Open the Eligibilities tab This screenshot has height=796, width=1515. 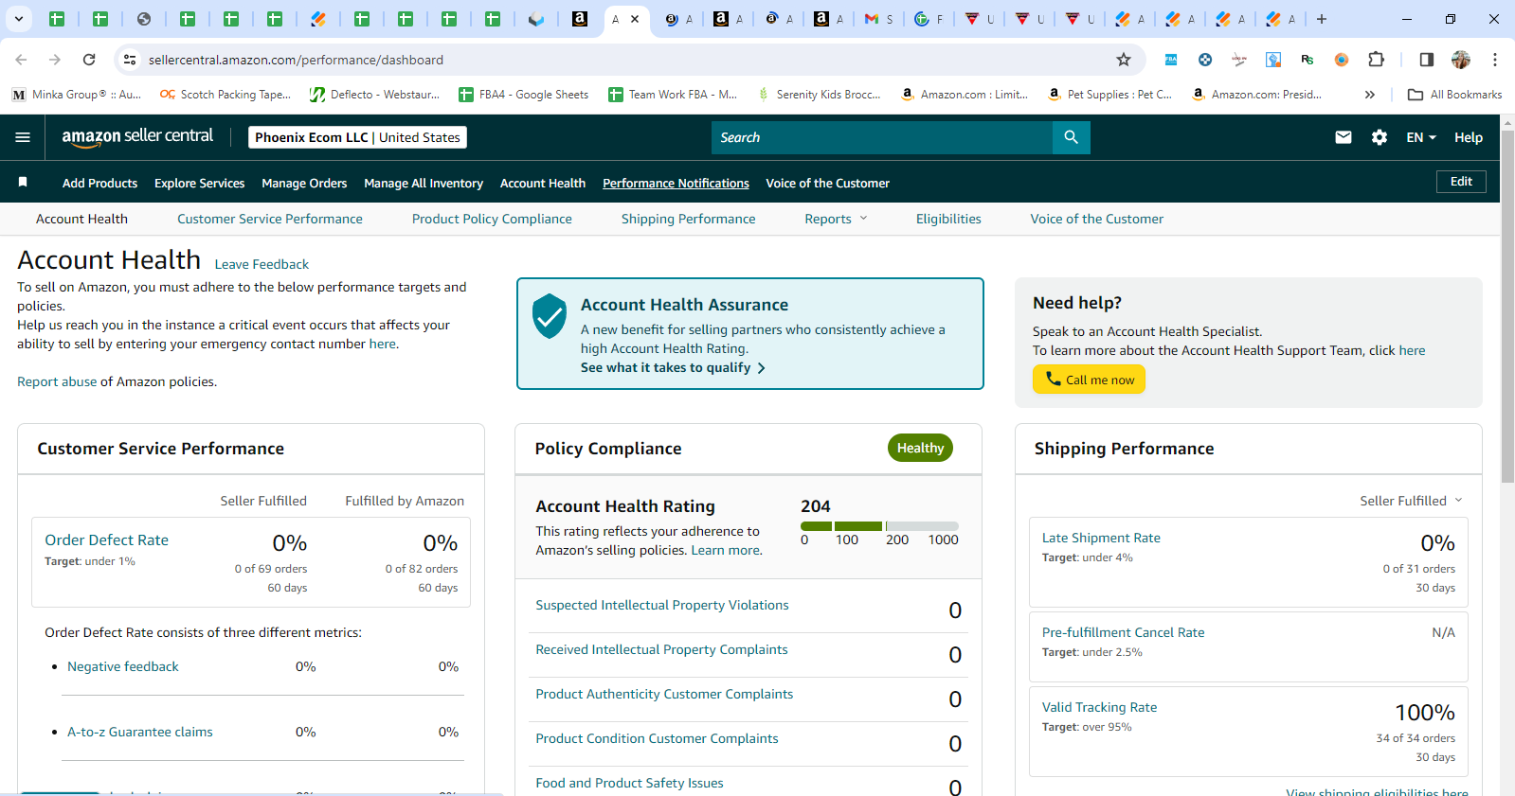click(x=948, y=219)
